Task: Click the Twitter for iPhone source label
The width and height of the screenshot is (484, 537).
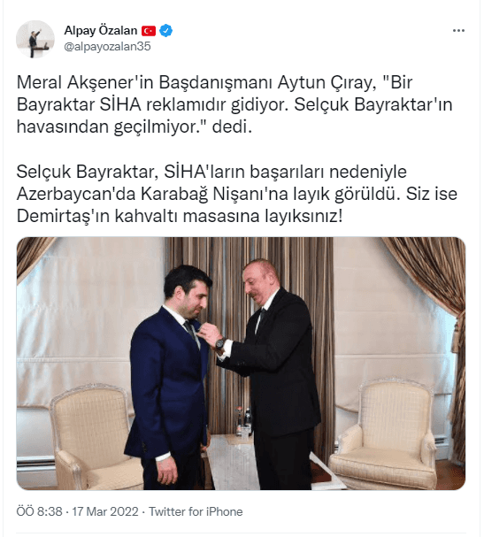Action: coord(196,511)
